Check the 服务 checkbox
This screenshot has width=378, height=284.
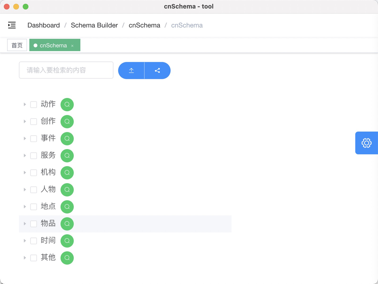[34, 155]
